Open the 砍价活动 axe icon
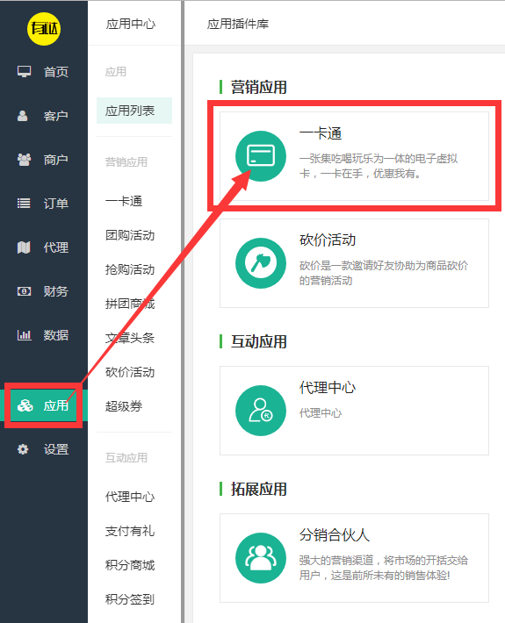 coord(261,263)
